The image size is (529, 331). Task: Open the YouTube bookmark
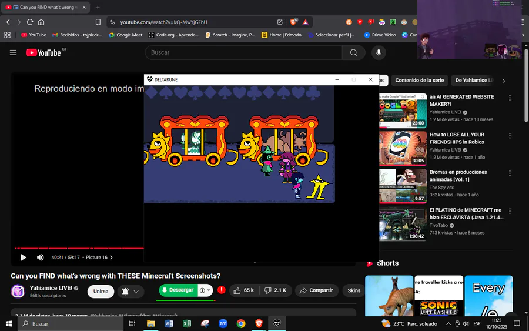tap(34, 35)
